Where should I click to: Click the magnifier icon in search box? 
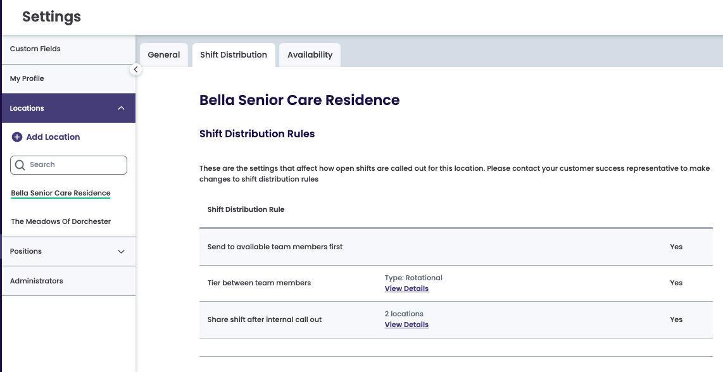(20, 164)
